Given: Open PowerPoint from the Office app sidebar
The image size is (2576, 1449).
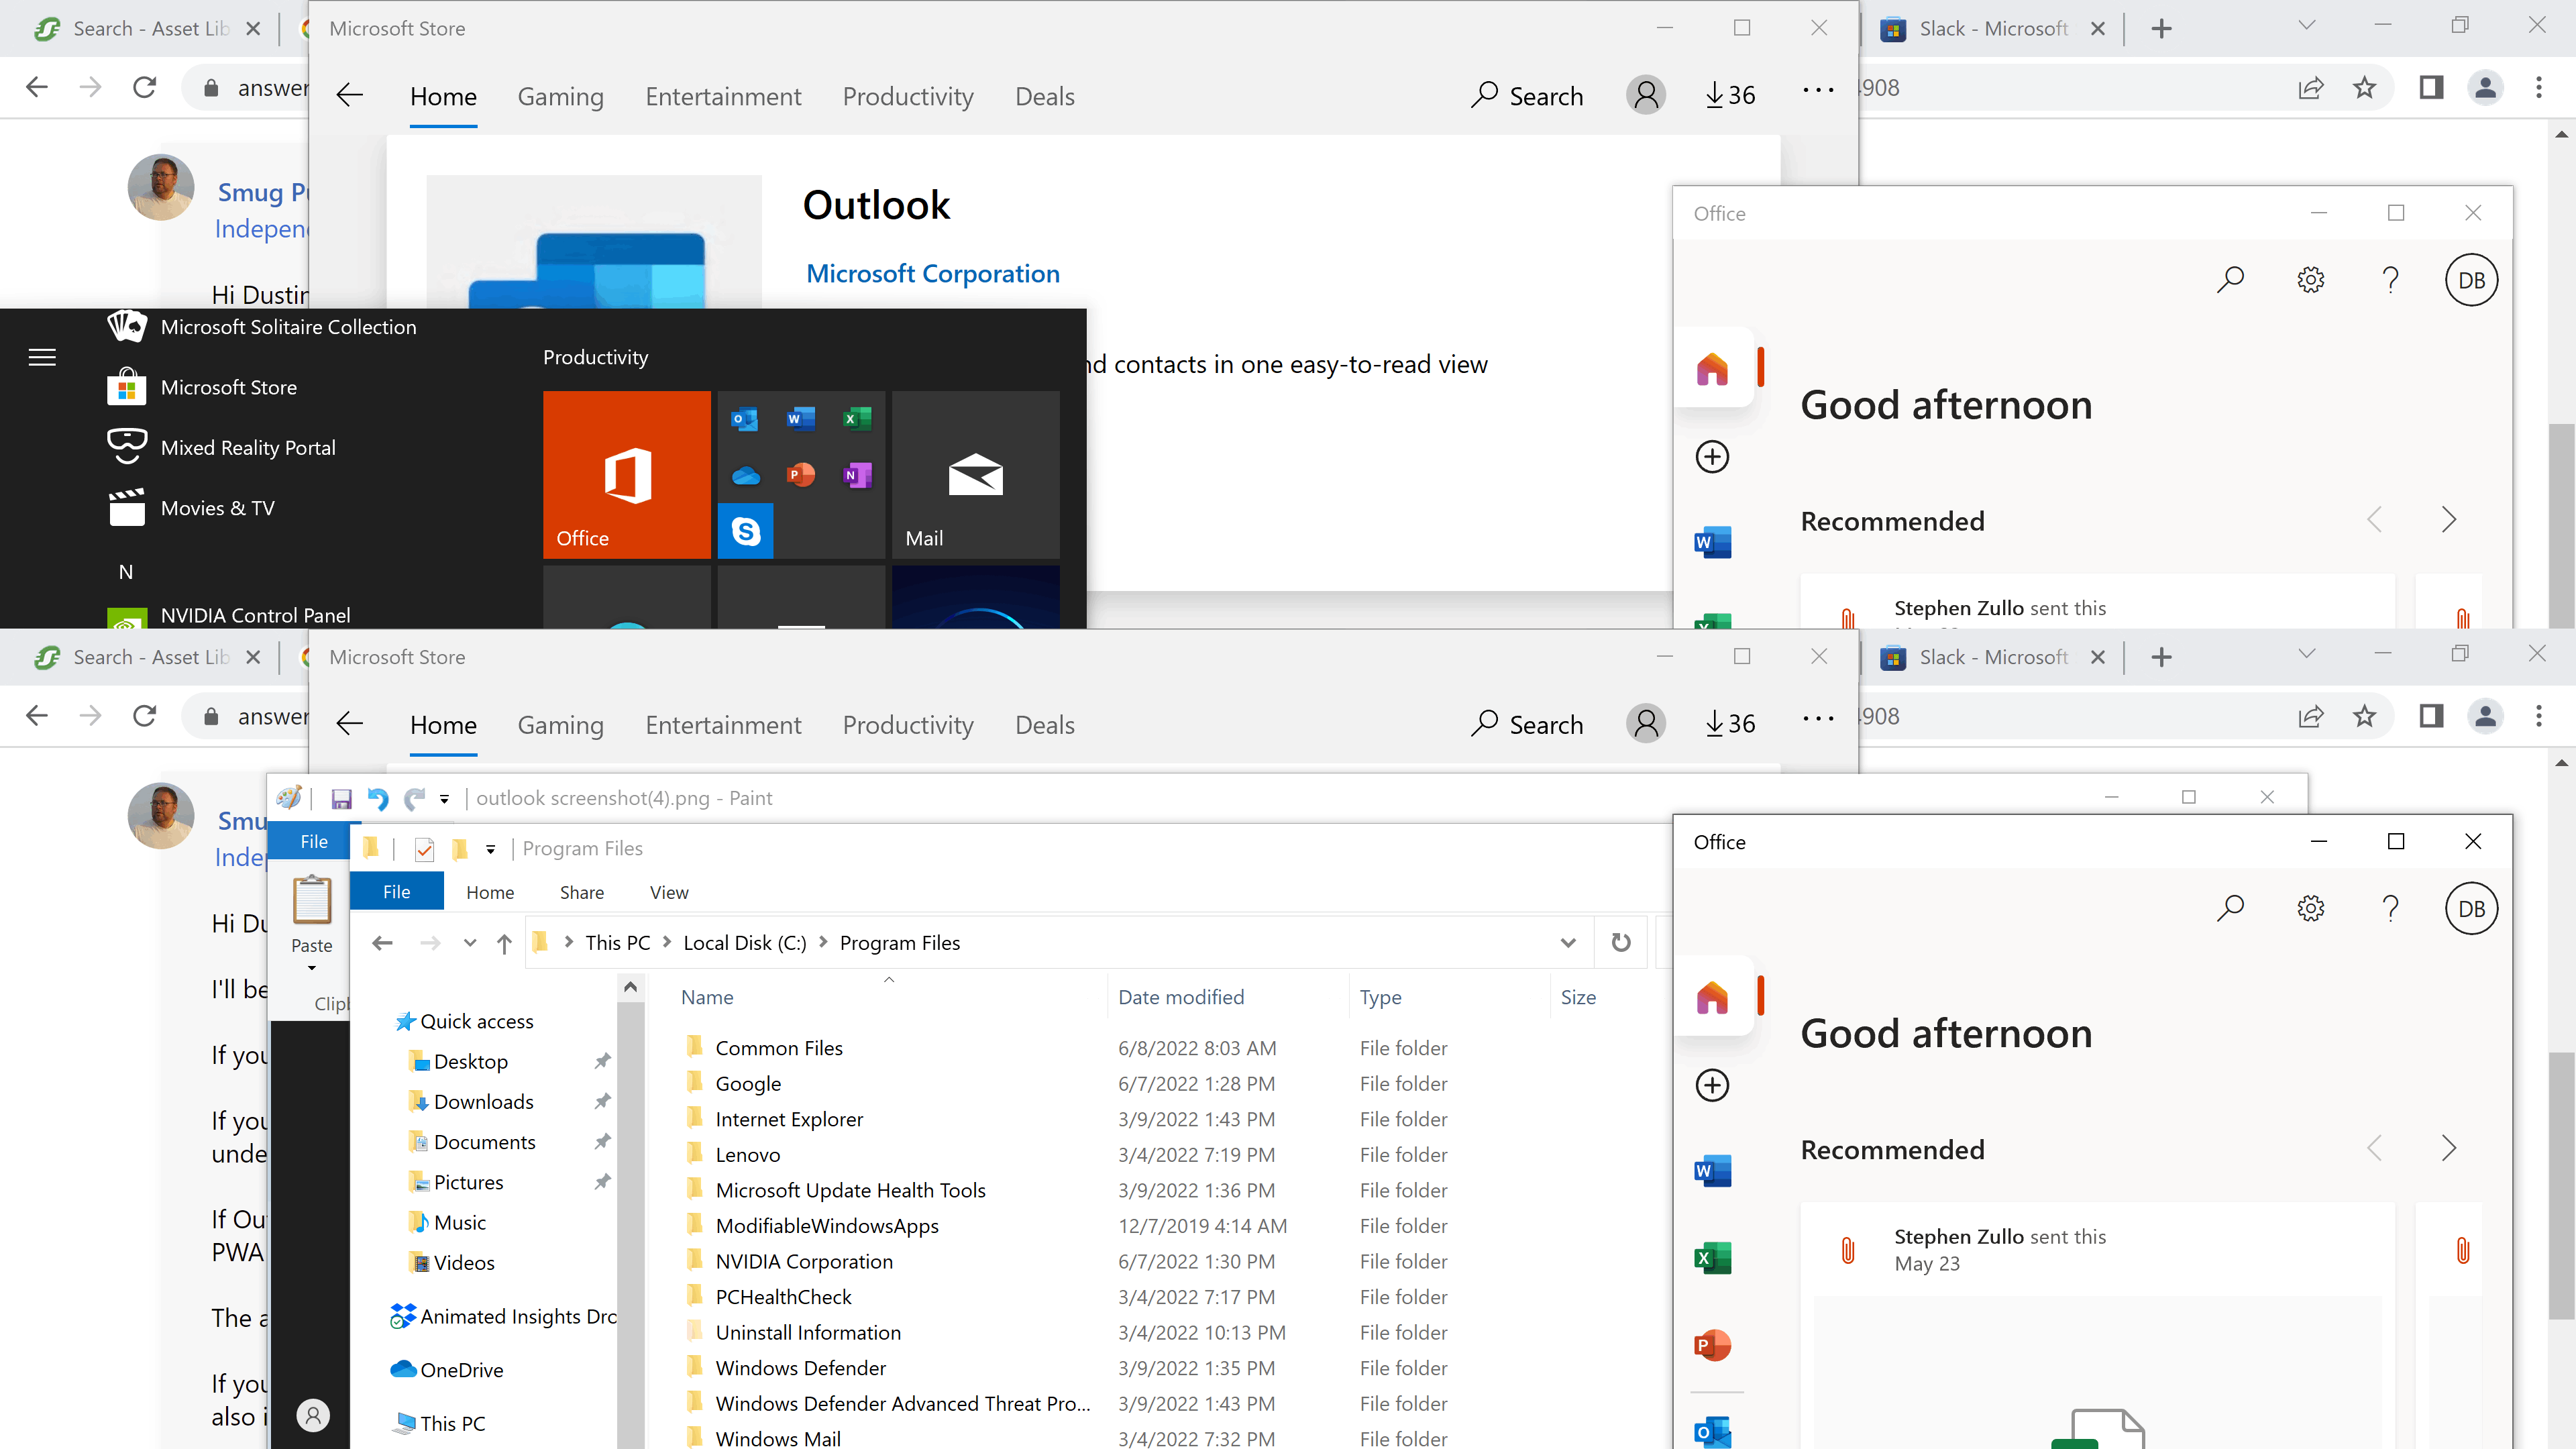Looking at the screenshot, I should pyautogui.click(x=1712, y=1345).
